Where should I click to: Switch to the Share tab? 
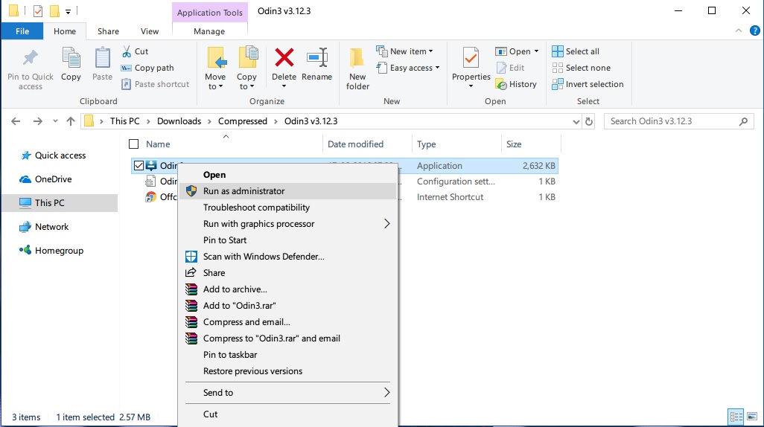coord(108,31)
